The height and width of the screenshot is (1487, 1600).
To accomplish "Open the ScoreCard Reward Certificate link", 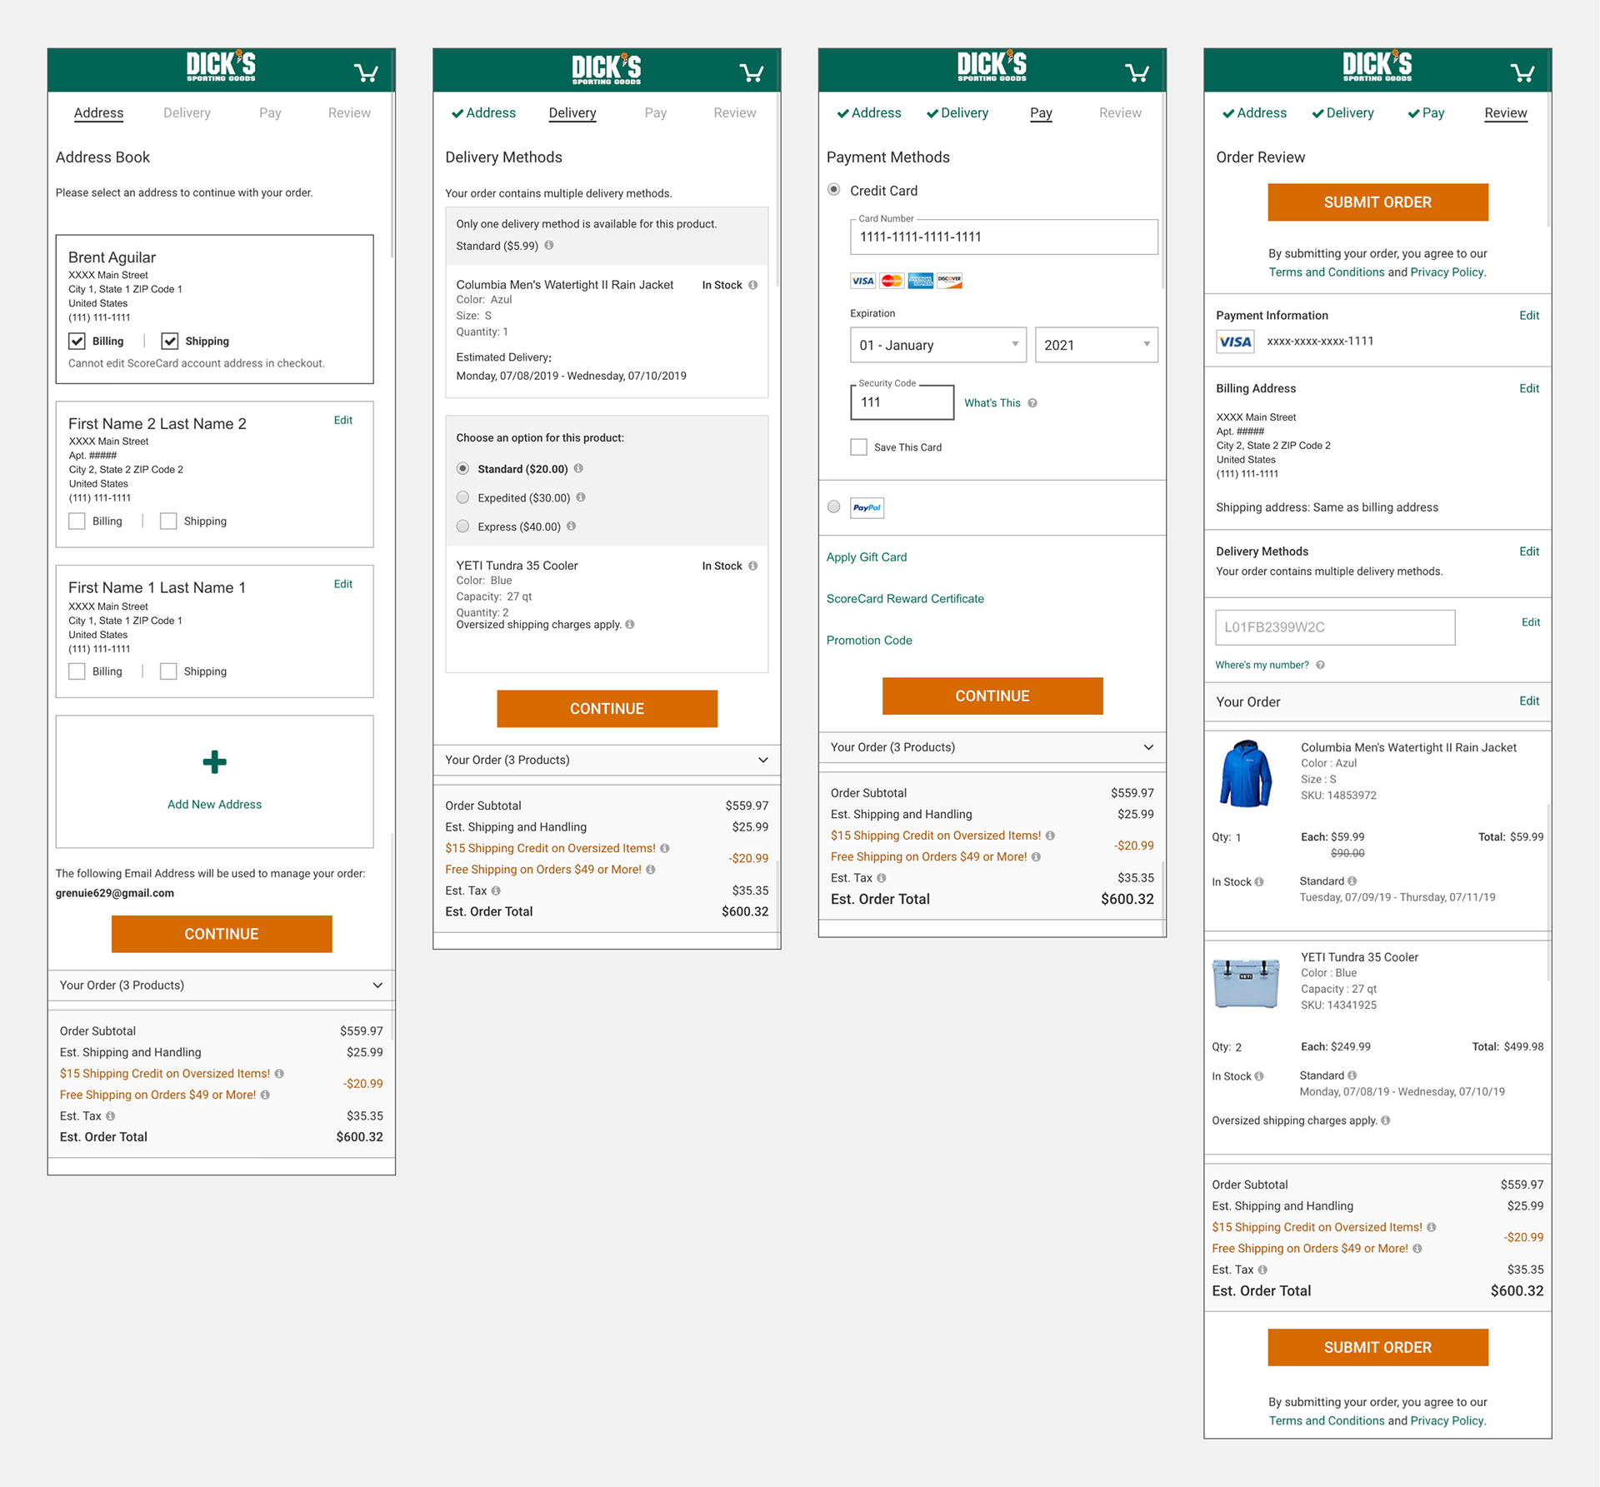I will (x=905, y=599).
